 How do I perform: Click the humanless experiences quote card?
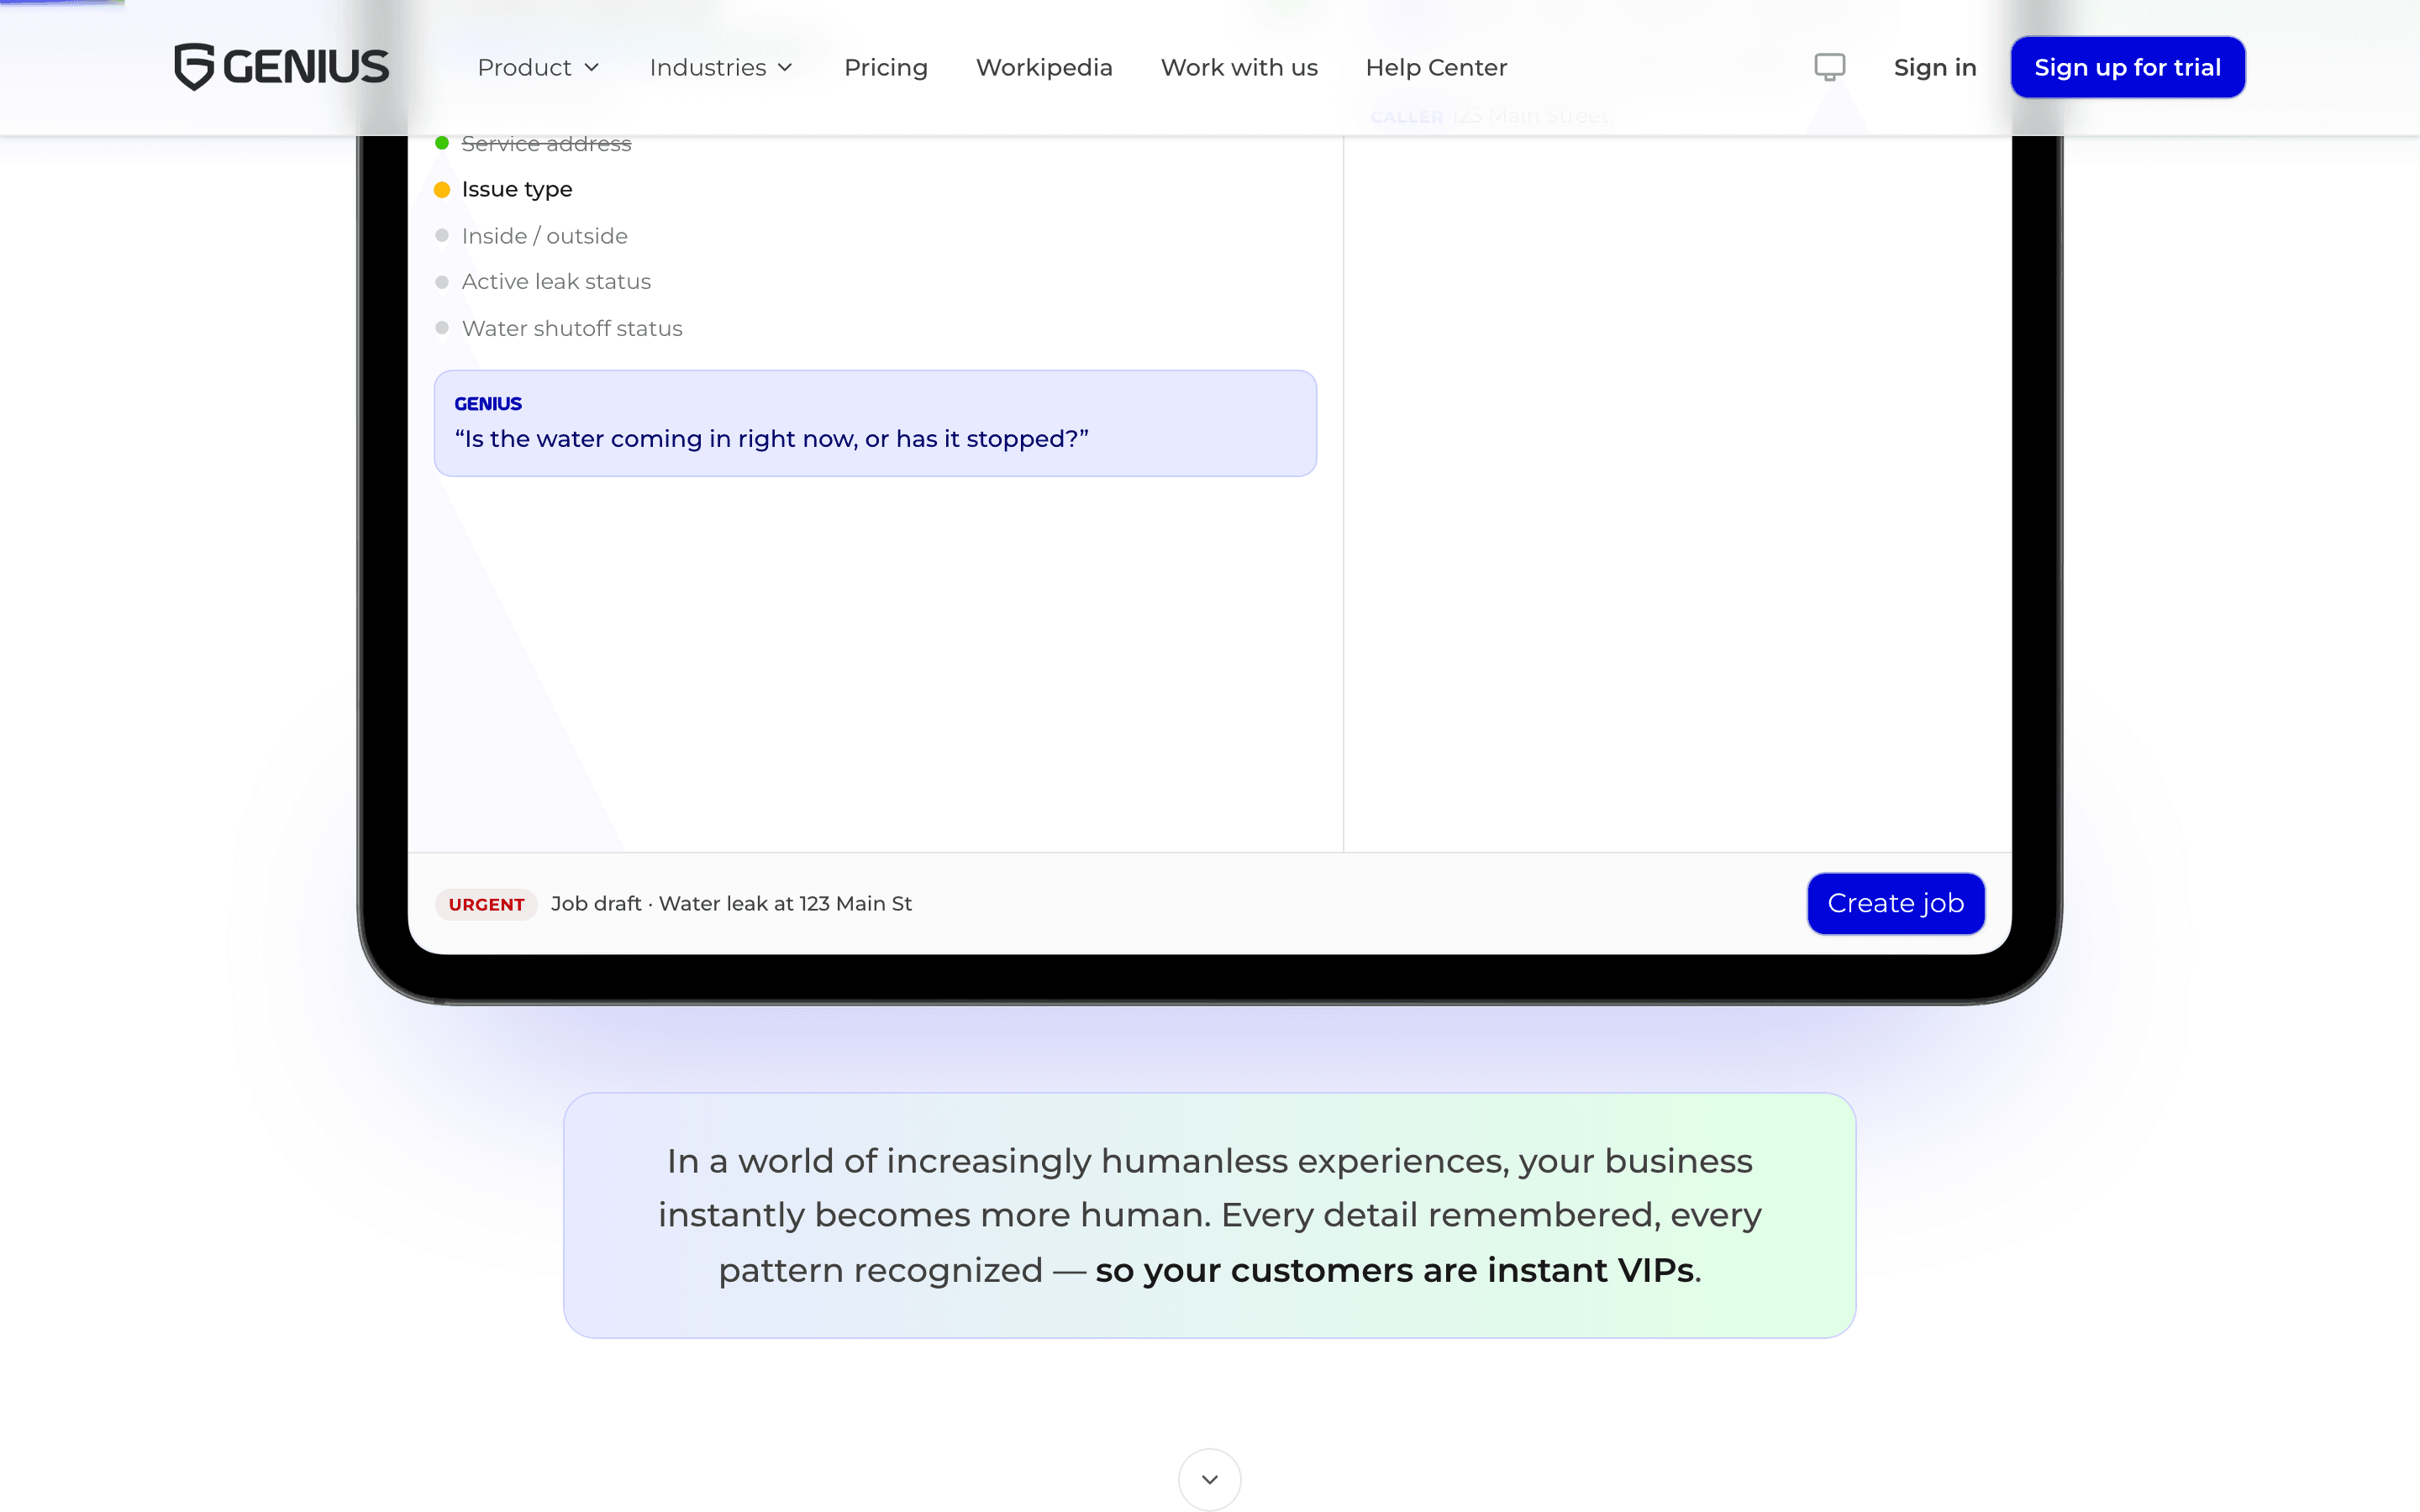pyautogui.click(x=1210, y=1215)
